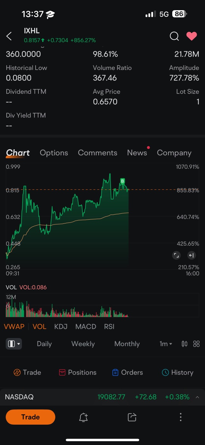Image resolution: width=205 pixels, height=445 pixels.
Task: Tap the four-square grid layout icon
Action: tap(196, 344)
